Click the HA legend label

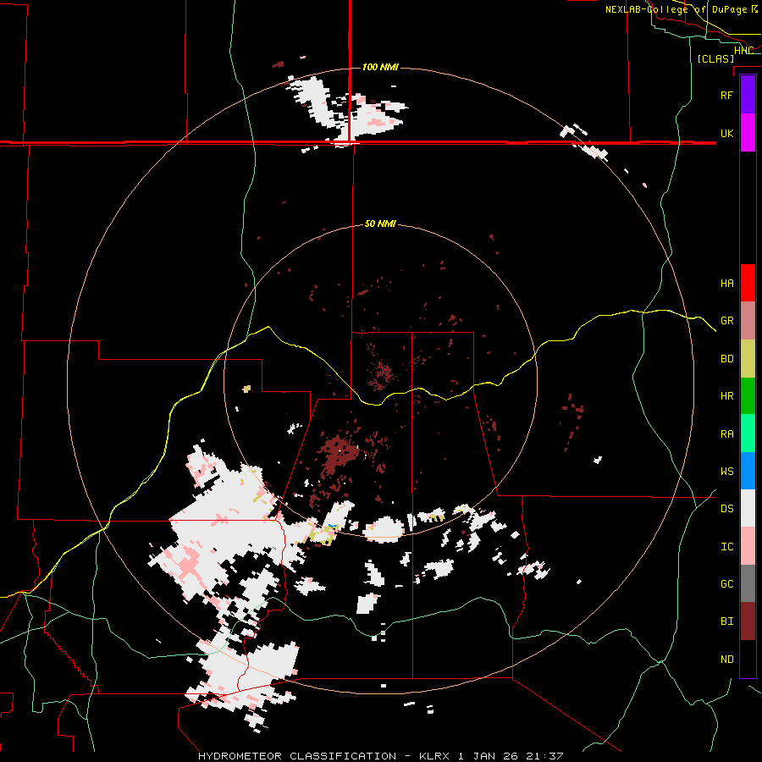pyautogui.click(x=726, y=283)
